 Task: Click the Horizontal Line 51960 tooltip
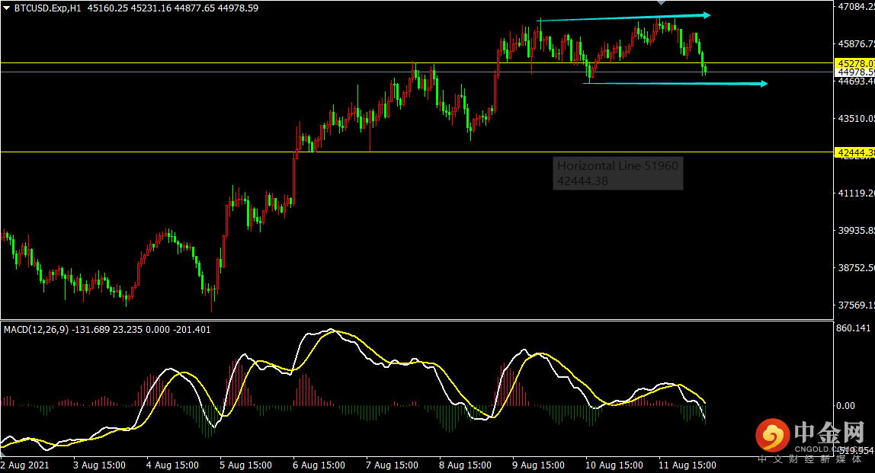pos(618,173)
